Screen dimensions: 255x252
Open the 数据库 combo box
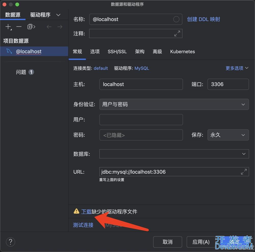(x=174, y=154)
